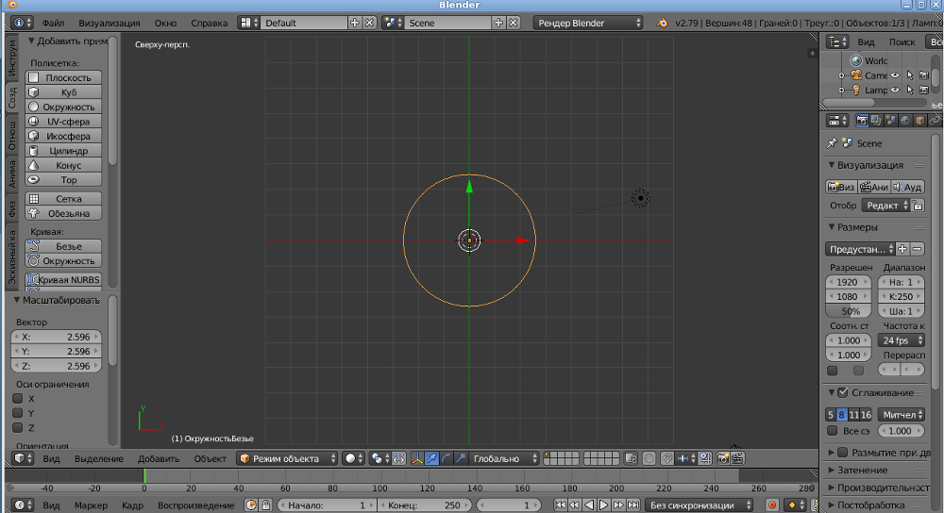
Task: Click the OpenGL render animation clapper icon
Action: click(x=737, y=458)
